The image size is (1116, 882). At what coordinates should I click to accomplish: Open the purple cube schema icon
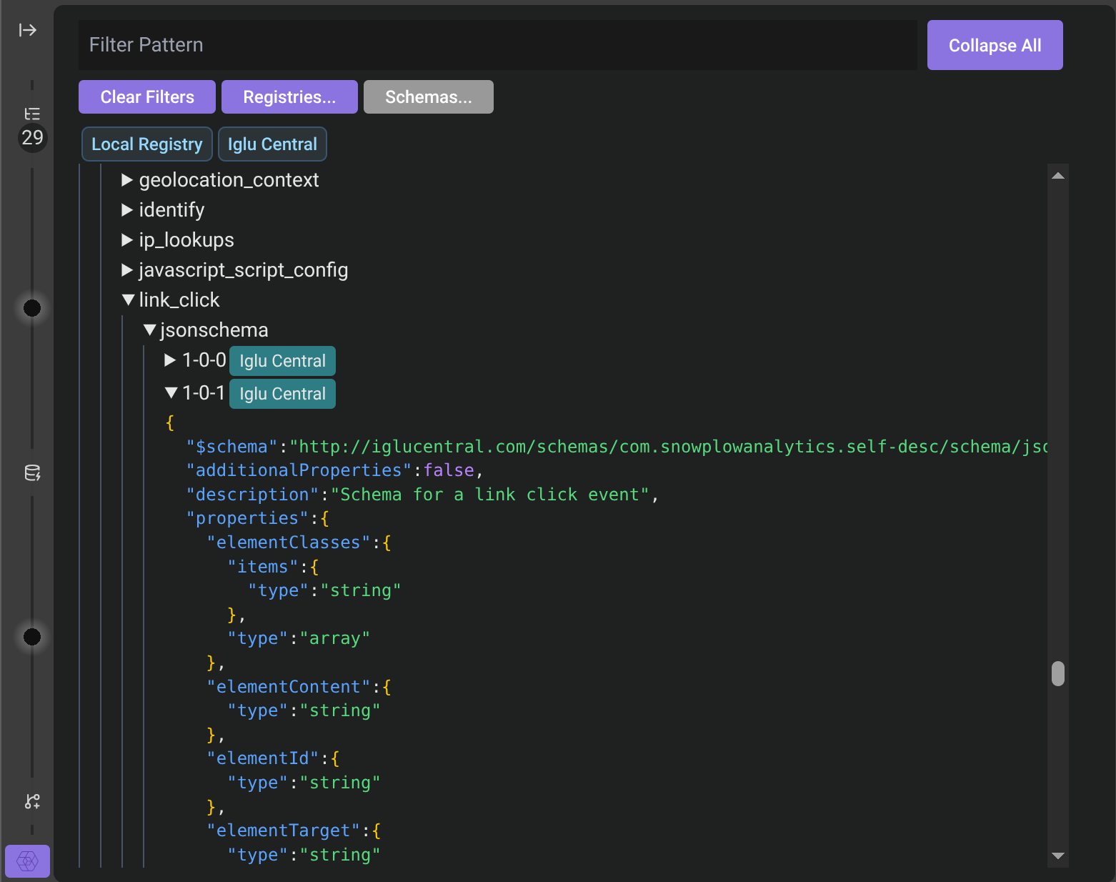click(x=27, y=861)
